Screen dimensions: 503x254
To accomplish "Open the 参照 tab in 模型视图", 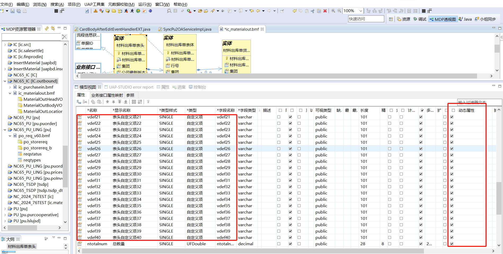I will (130, 95).
